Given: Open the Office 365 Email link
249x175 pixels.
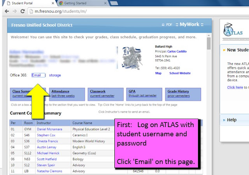Looking at the screenshot, I should [36, 75].
